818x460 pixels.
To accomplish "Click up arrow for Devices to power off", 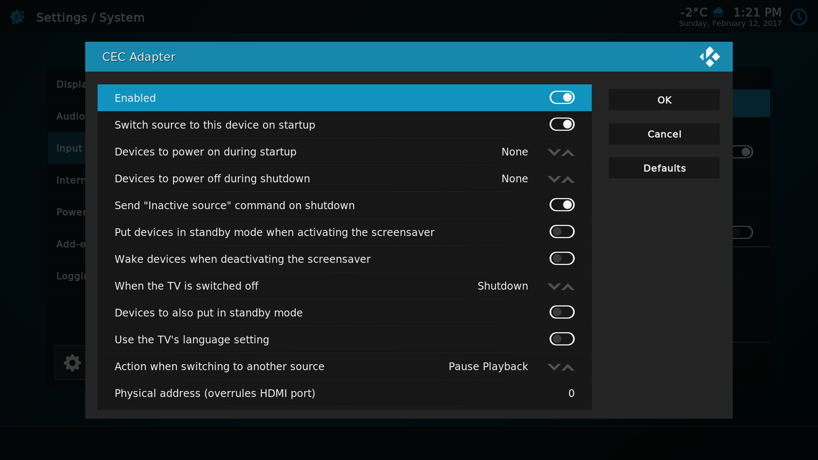I will 568,179.
